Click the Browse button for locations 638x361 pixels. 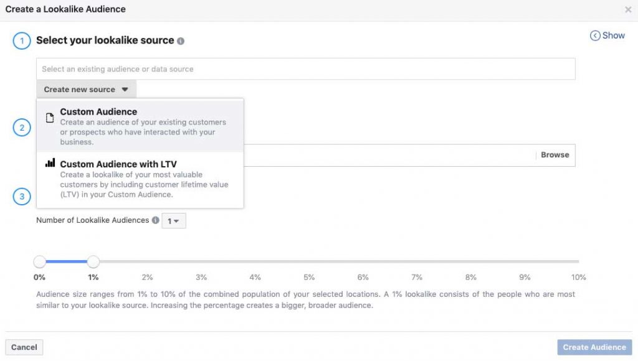[555, 155]
